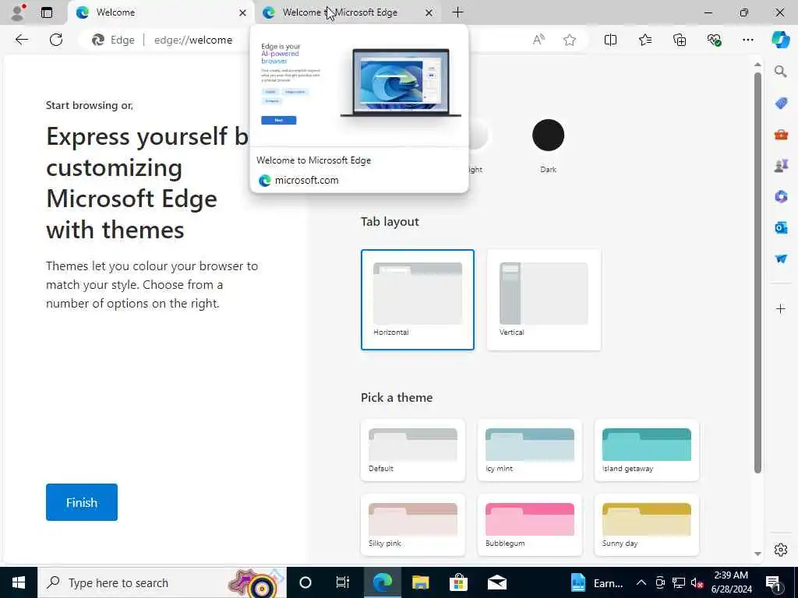Open File Explorer from taskbar
Image resolution: width=798 pixels, height=598 pixels.
(420, 582)
